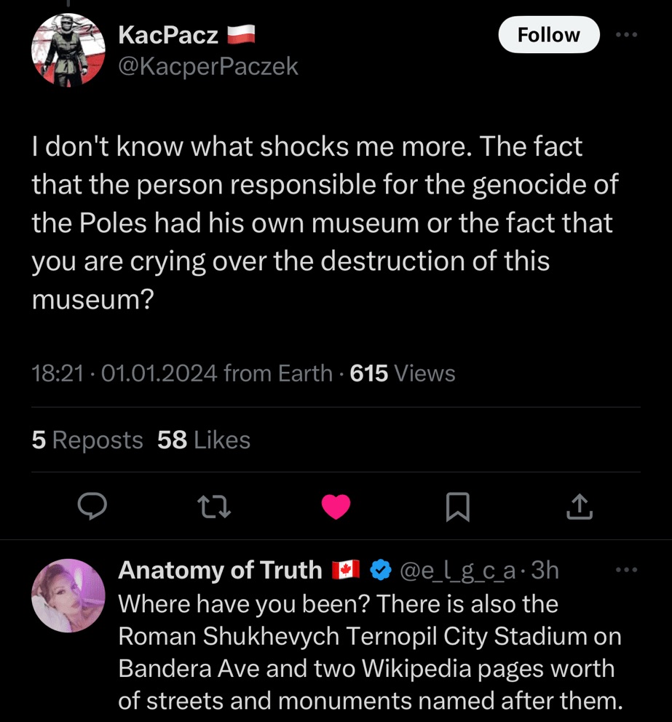The height and width of the screenshot is (722, 672).
Task: Unlike the post via the pink heart
Action: point(336,507)
